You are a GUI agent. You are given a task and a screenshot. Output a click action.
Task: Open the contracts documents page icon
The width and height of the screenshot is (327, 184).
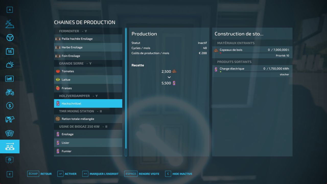click(x=10, y=133)
